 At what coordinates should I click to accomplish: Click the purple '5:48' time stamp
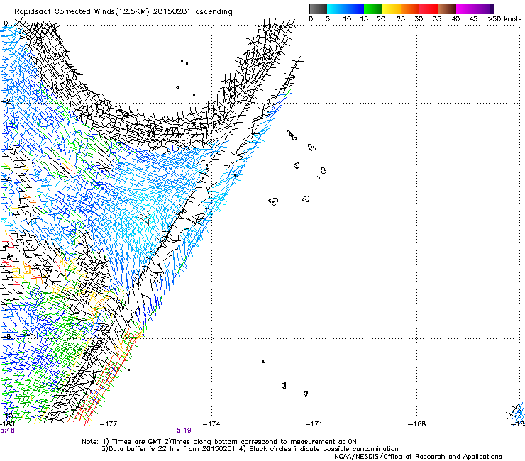[x=7, y=431]
